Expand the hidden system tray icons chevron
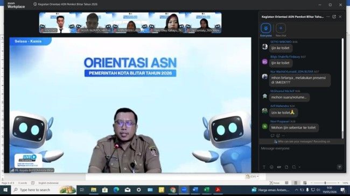 click(x=296, y=190)
